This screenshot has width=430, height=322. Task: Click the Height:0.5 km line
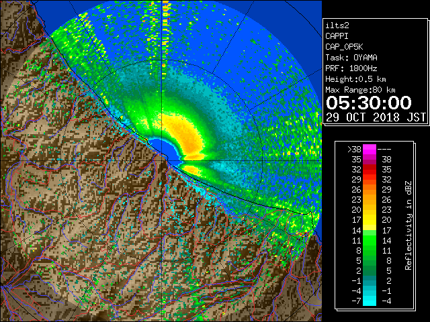(355, 79)
